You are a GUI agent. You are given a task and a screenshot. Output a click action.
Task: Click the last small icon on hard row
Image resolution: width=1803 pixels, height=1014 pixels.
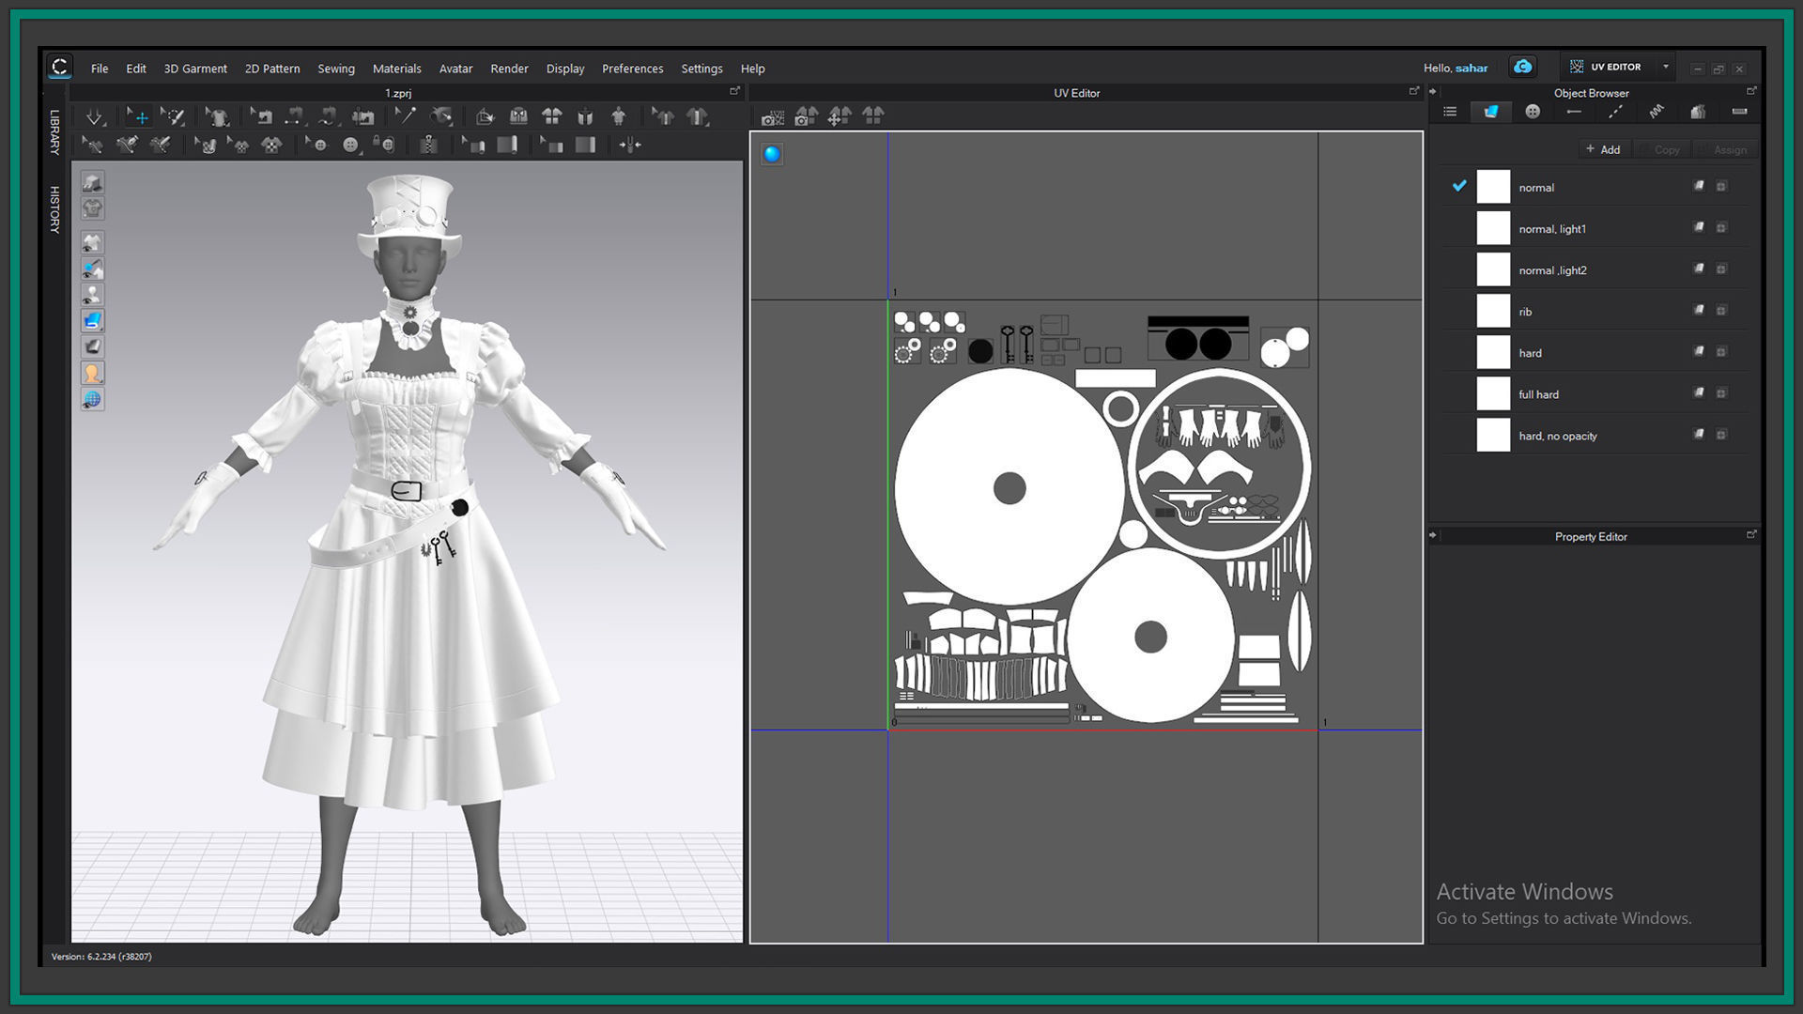click(x=1721, y=351)
